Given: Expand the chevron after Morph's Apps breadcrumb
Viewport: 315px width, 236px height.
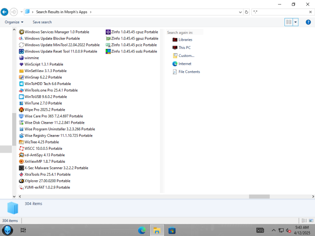Looking at the screenshot, I should point(90,12).
